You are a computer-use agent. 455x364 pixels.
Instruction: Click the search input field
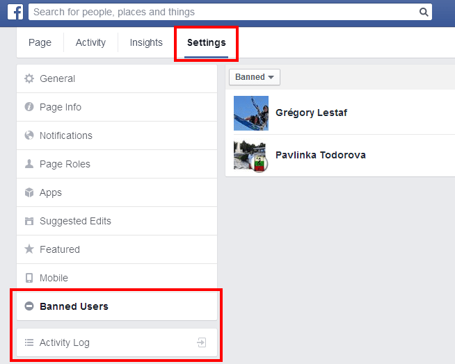223,12
